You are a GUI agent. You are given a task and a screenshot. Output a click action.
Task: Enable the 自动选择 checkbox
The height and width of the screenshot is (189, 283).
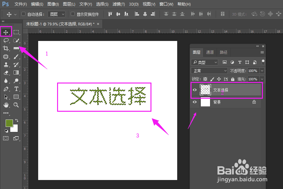click(24, 14)
